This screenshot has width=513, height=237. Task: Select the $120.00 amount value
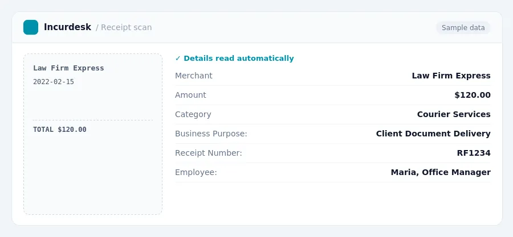tap(473, 95)
